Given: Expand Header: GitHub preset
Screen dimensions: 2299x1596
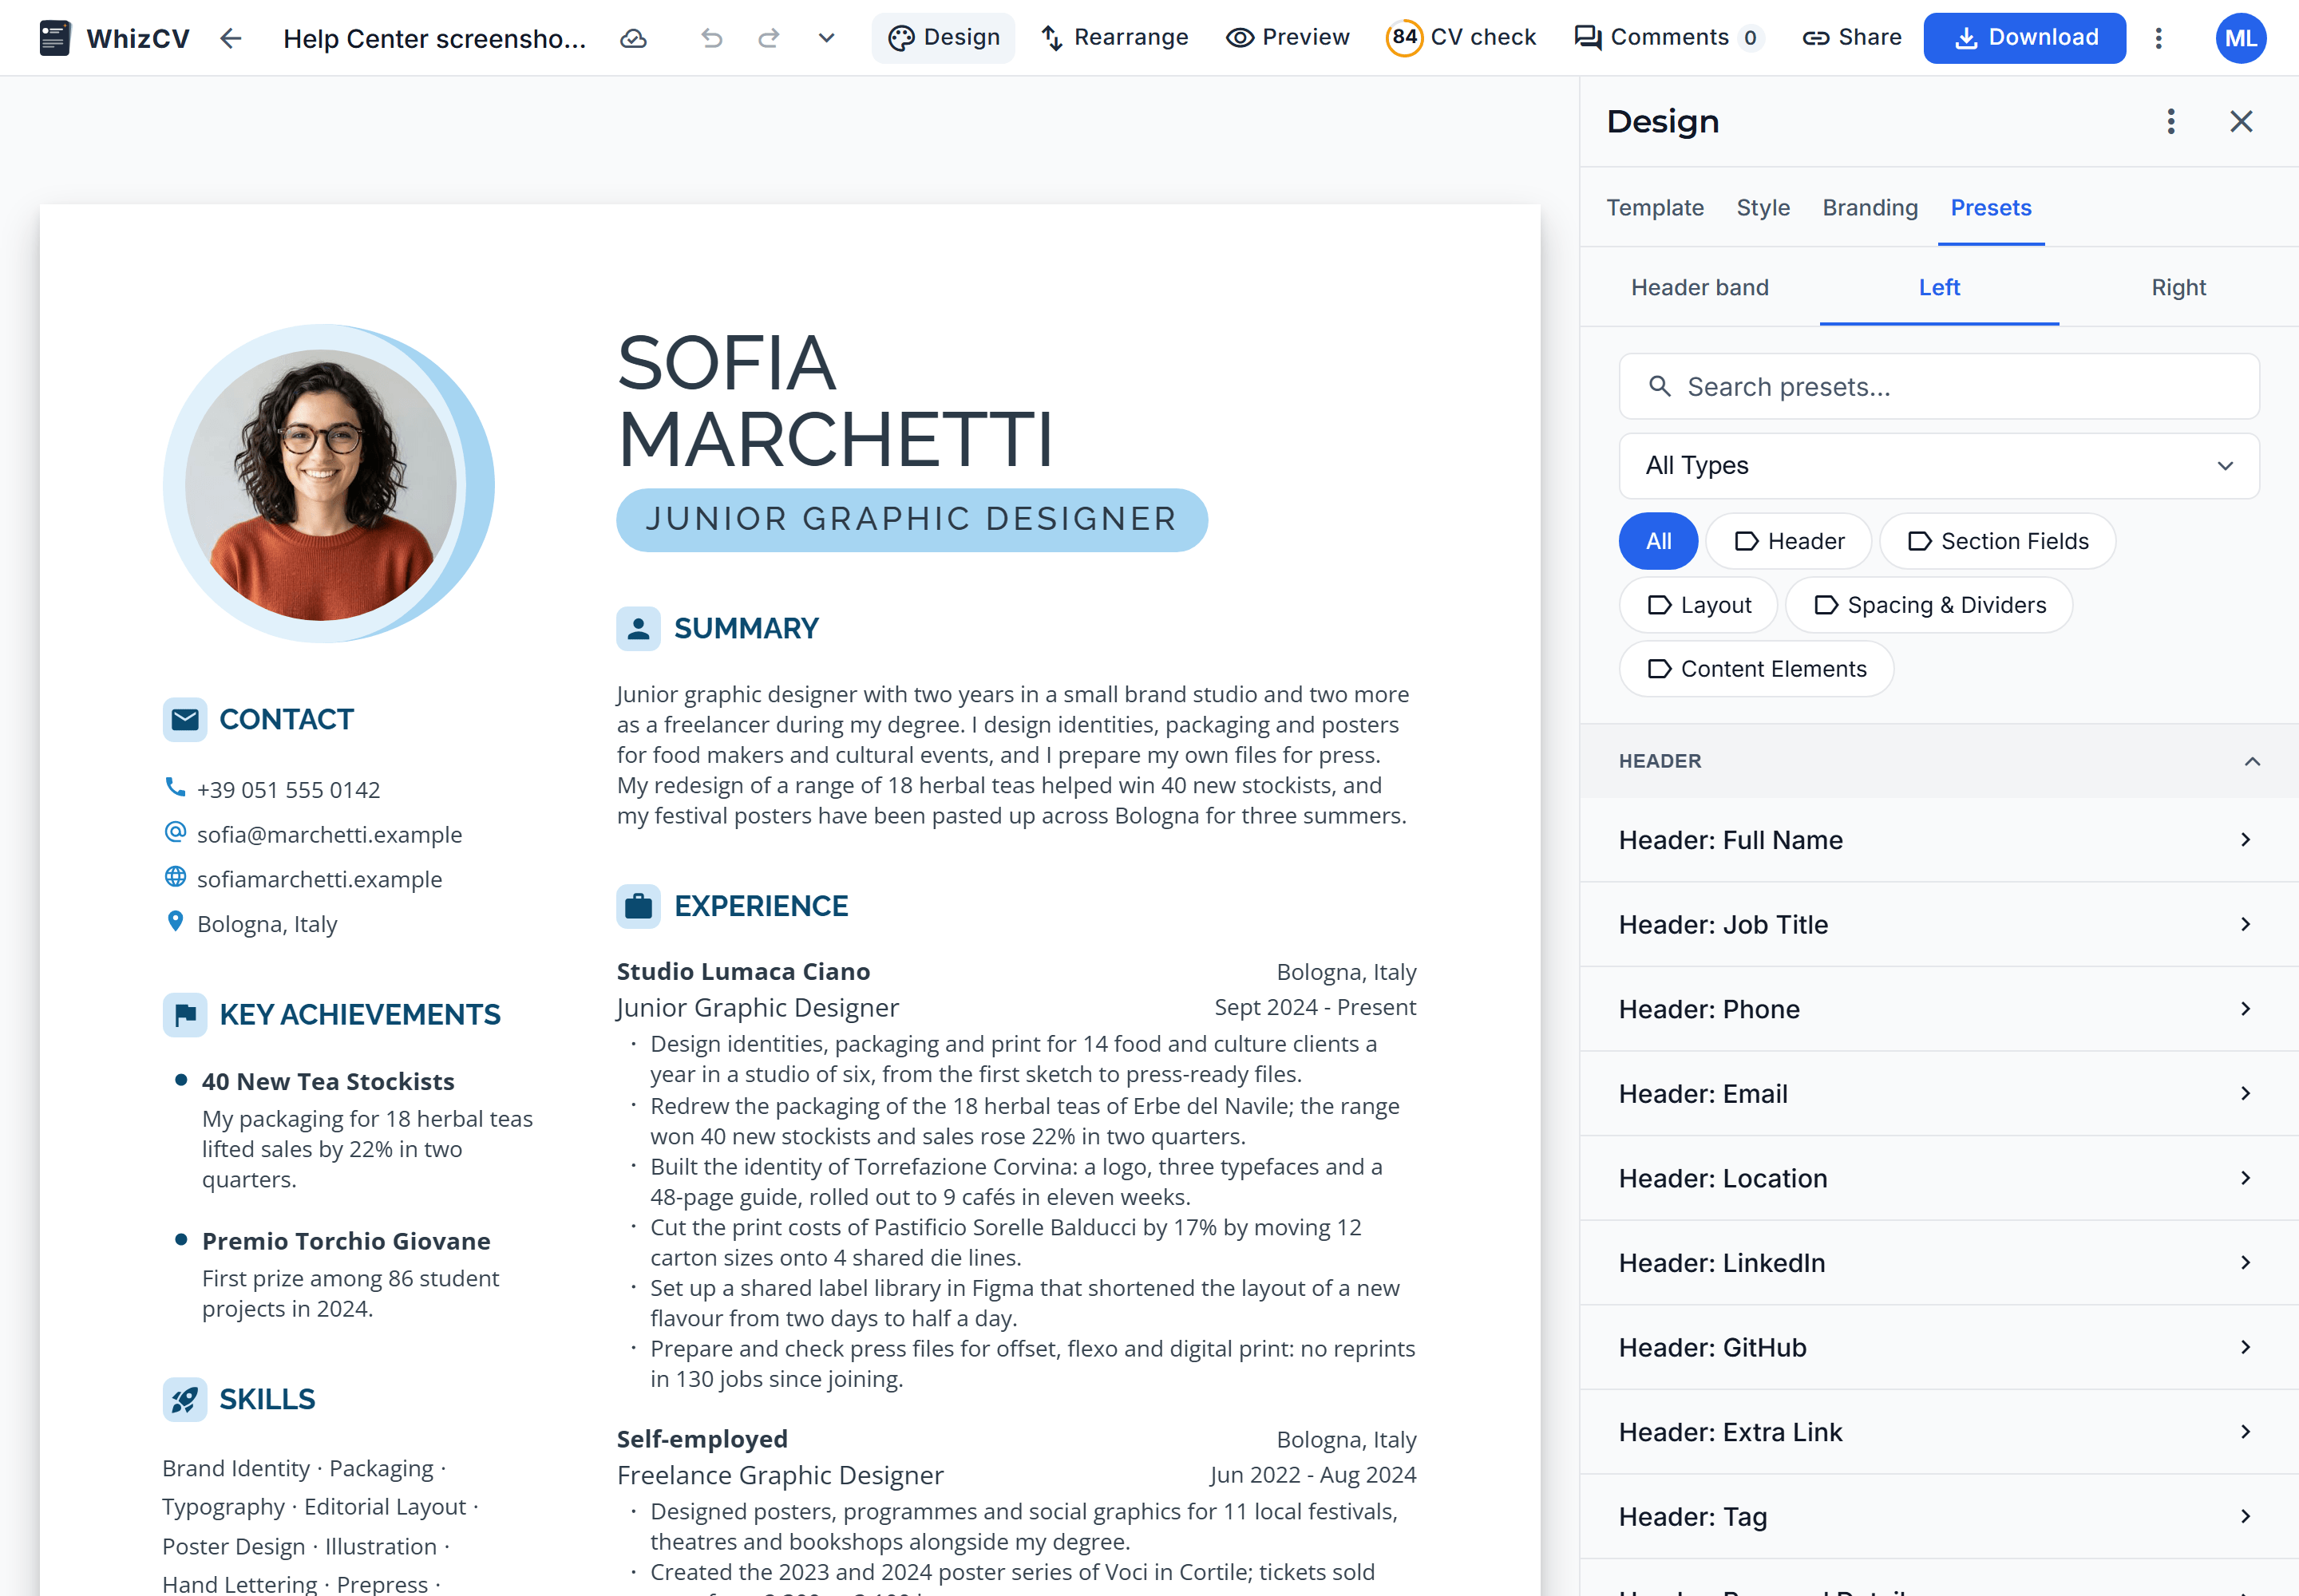Looking at the screenshot, I should click(x=1939, y=1348).
